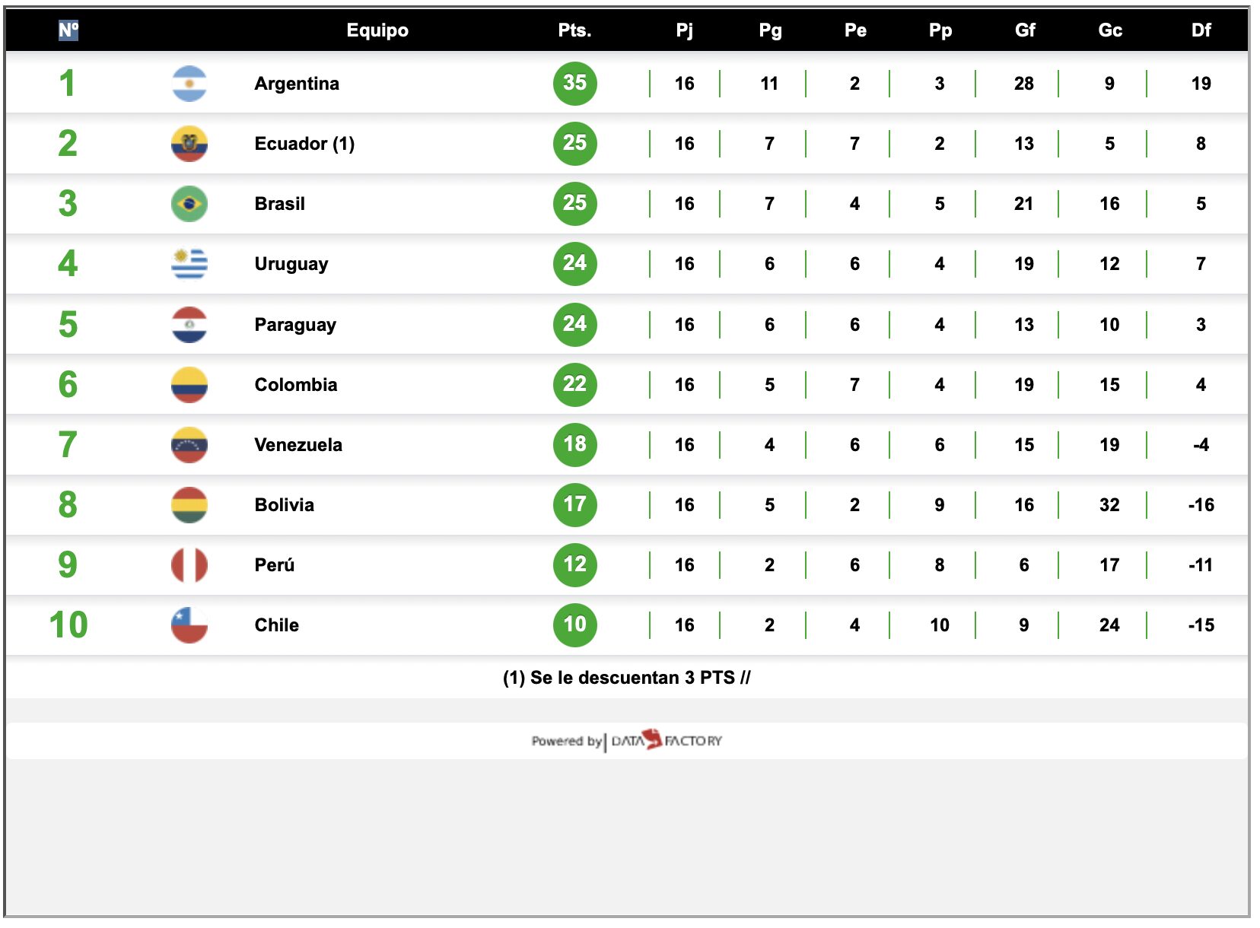1260x928 pixels.
Task: Click the Bolivia flag icon
Action: coord(189,505)
